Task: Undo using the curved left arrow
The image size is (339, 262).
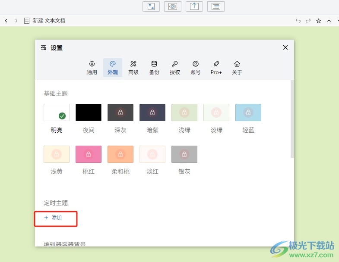Action: [x=298, y=21]
